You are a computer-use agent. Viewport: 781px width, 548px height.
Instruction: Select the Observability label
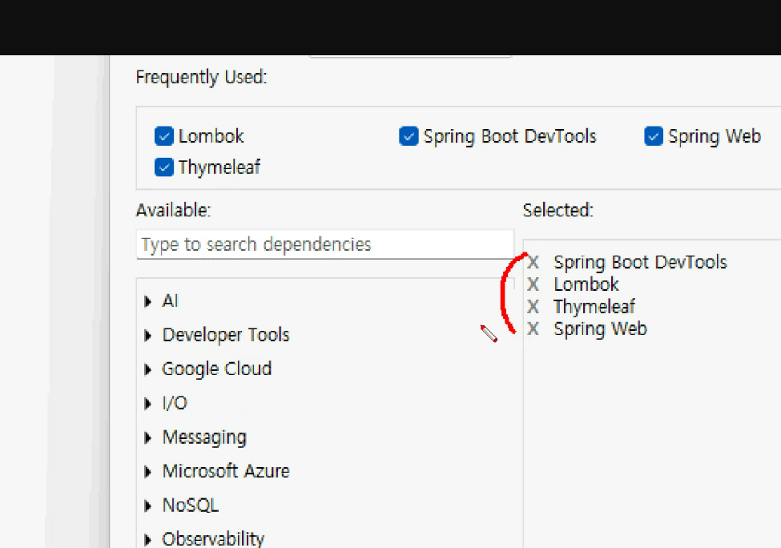pyautogui.click(x=213, y=539)
